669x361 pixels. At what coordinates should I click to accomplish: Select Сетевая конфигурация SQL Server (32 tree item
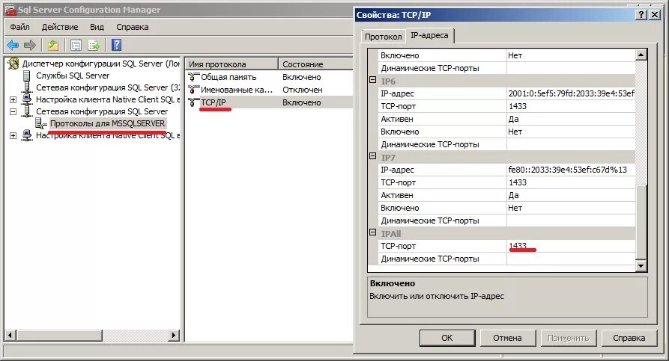point(108,87)
